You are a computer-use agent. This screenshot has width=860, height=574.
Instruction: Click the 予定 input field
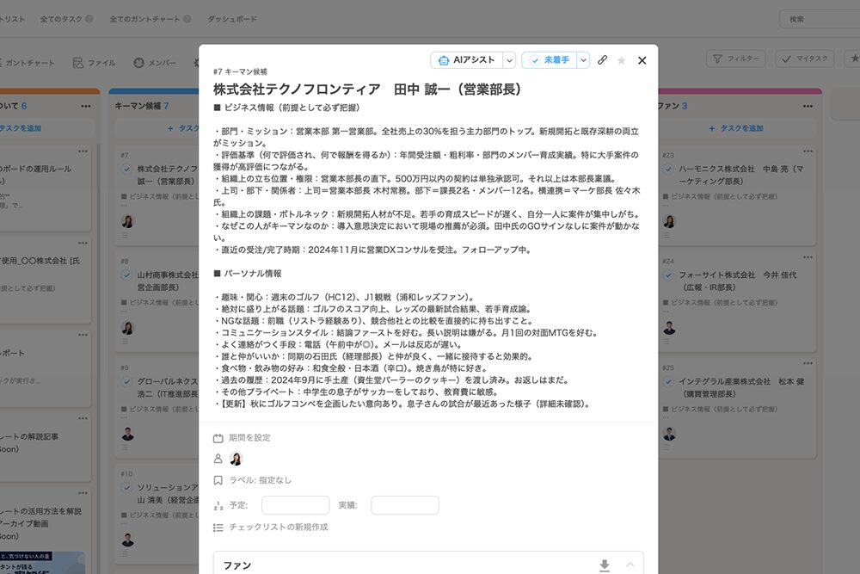point(296,505)
